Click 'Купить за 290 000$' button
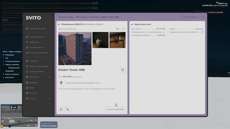This screenshot has height=129, width=230. pyautogui.click(x=115, y=109)
